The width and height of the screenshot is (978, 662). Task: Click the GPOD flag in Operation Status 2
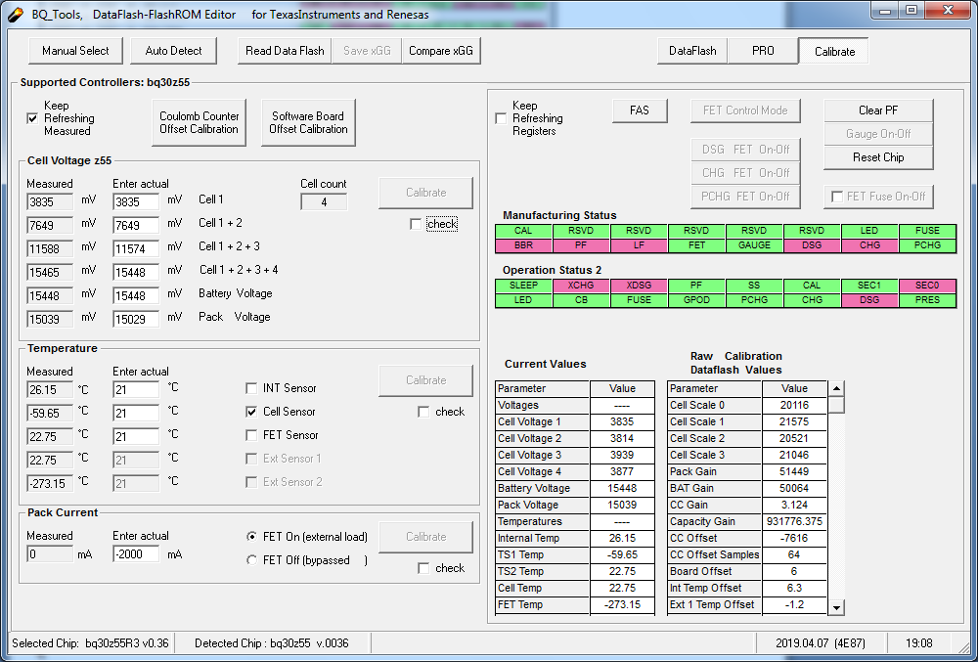click(696, 300)
